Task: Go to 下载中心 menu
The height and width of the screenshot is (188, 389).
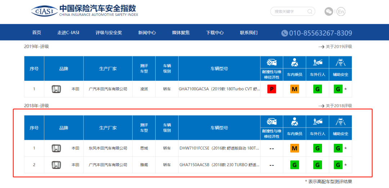Action: click(215, 33)
